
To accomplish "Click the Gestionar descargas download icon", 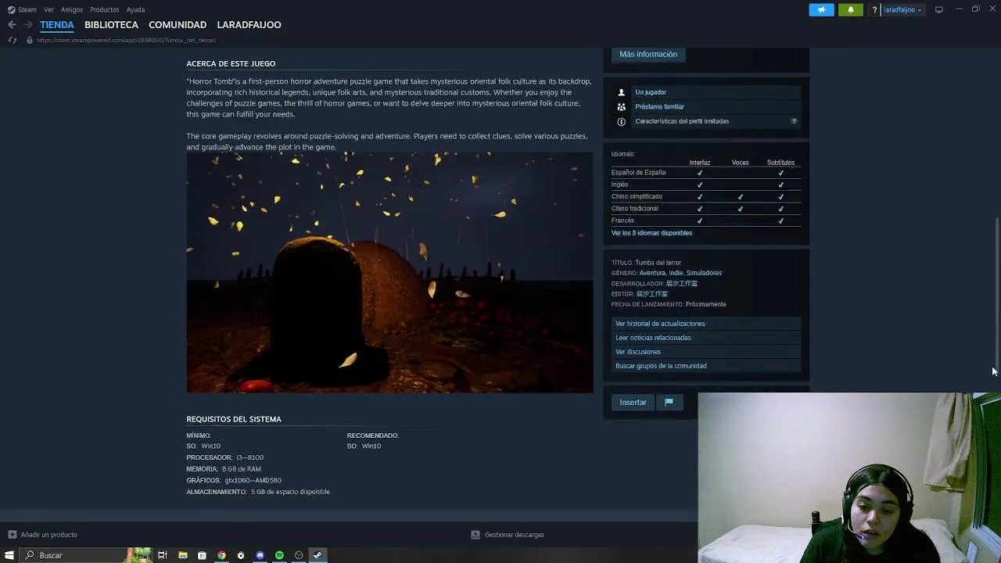I will 475,535.
